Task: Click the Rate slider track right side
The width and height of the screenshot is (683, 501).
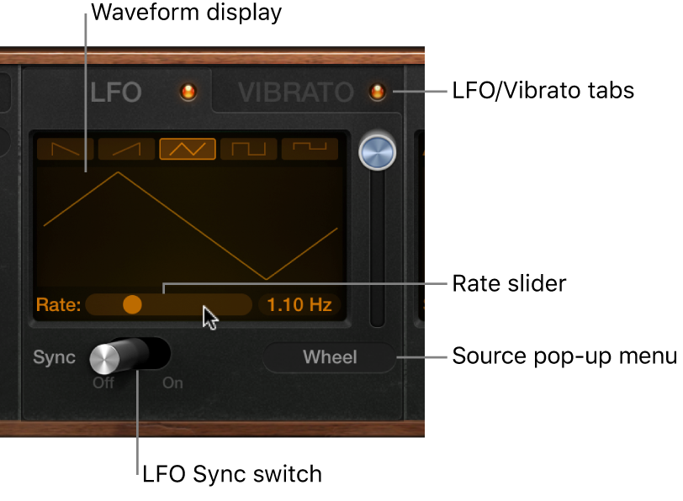Action: pyautogui.click(x=209, y=304)
